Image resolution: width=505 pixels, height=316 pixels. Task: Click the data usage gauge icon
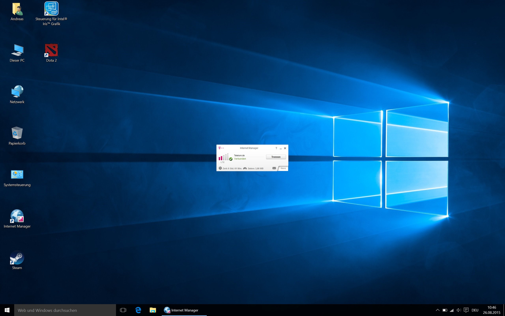pos(245,168)
